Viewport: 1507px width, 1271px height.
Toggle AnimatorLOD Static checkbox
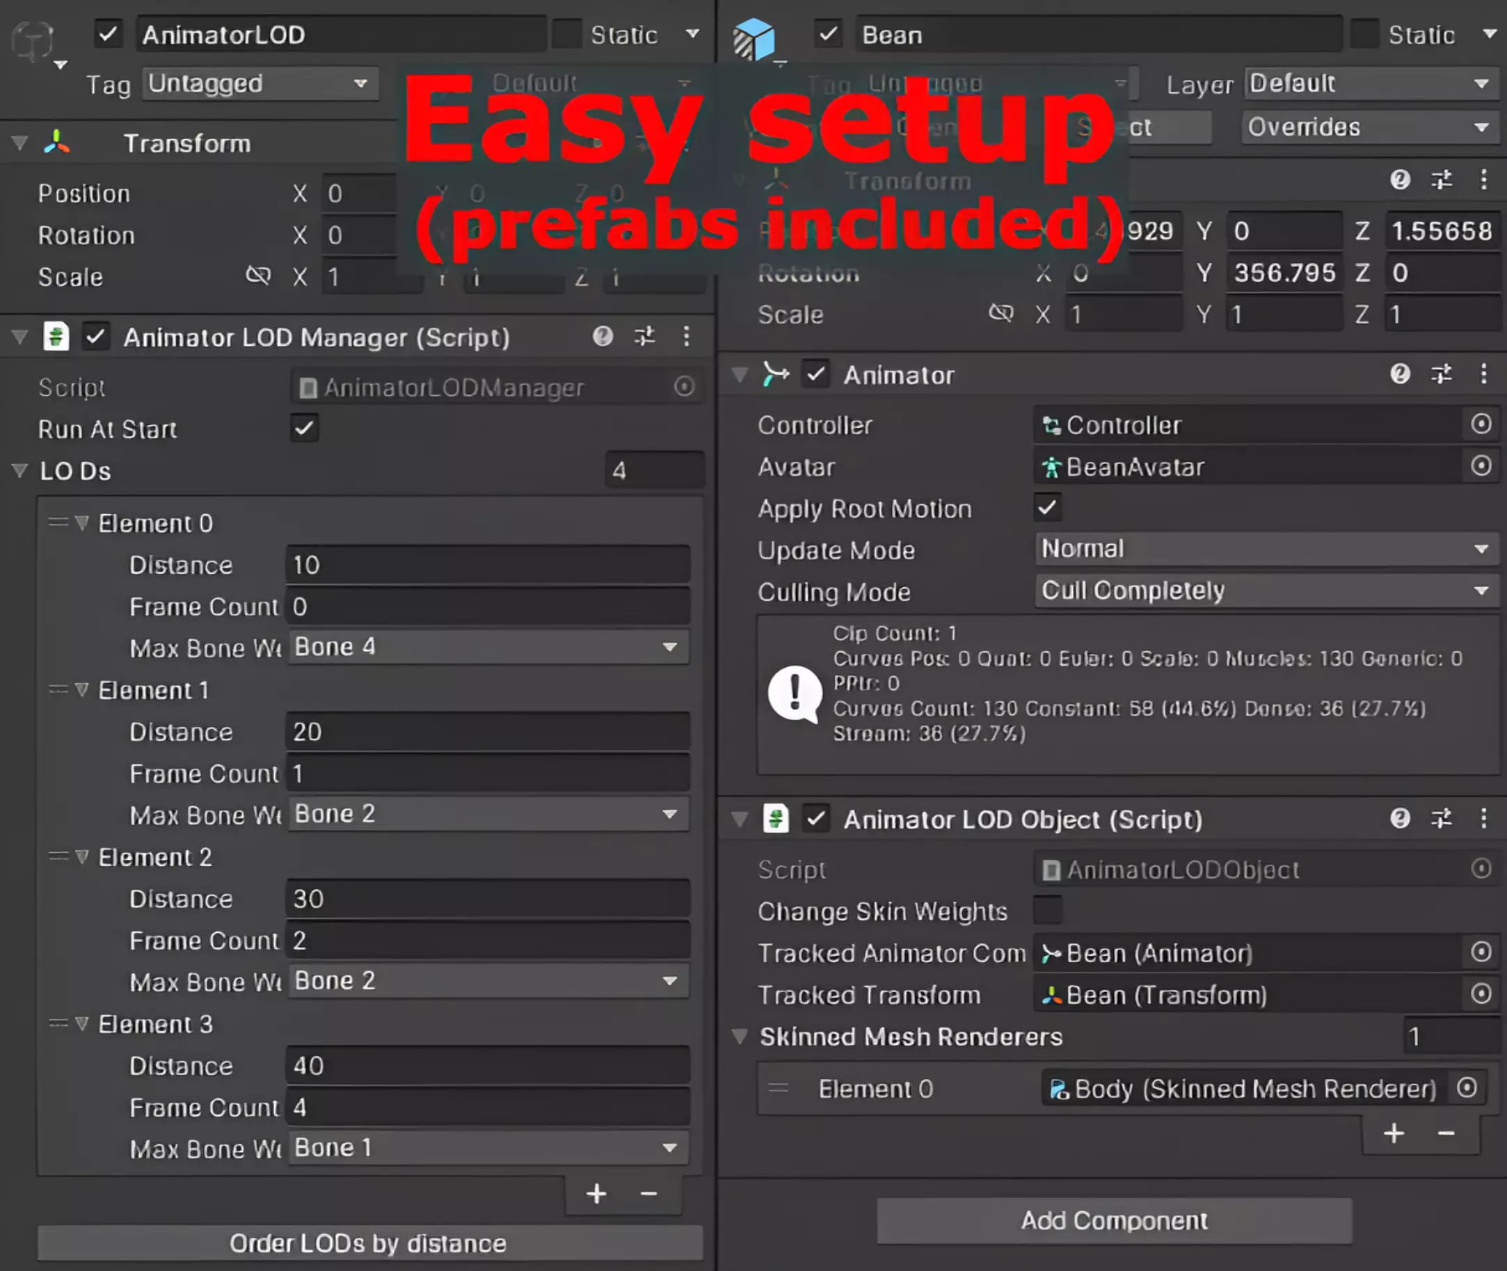coord(566,34)
